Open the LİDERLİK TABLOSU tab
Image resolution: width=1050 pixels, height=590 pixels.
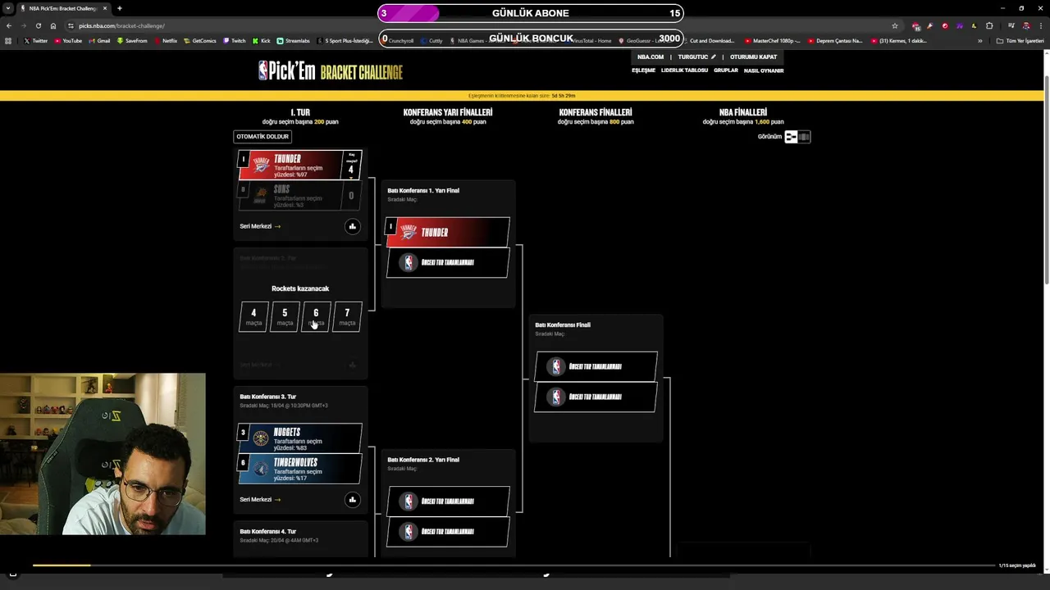[x=684, y=70]
